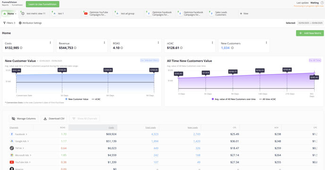Sort table by New Leads column header

point(193,127)
